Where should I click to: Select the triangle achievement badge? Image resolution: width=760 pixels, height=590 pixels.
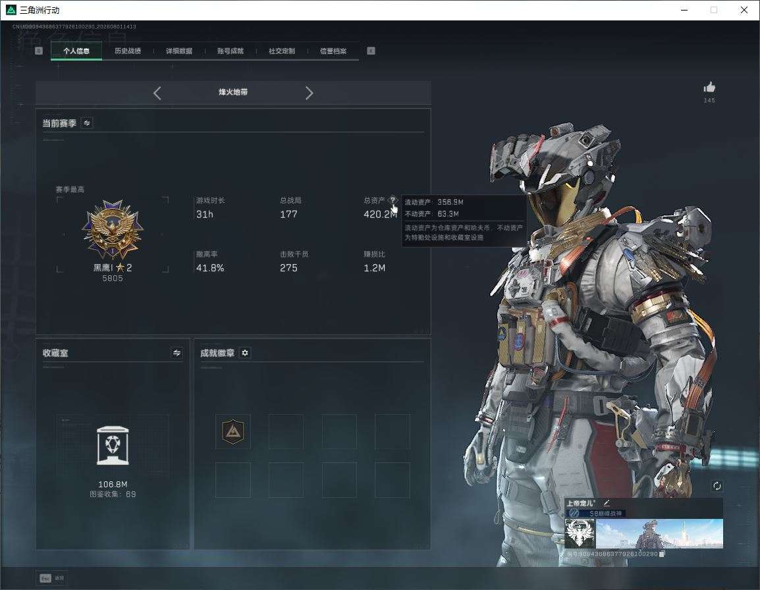pos(233,431)
